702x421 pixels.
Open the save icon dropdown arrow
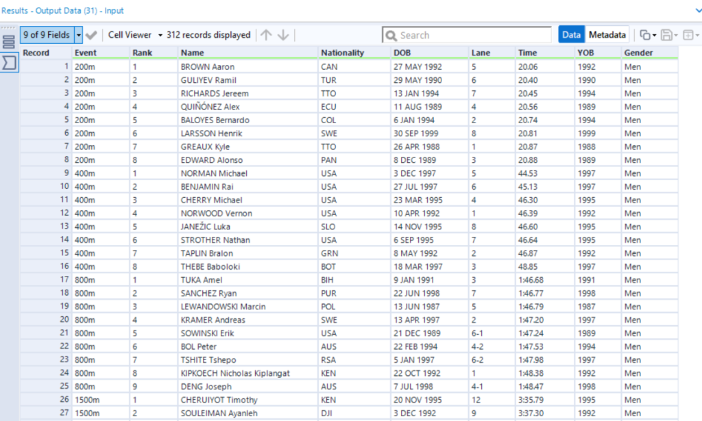tap(675, 36)
